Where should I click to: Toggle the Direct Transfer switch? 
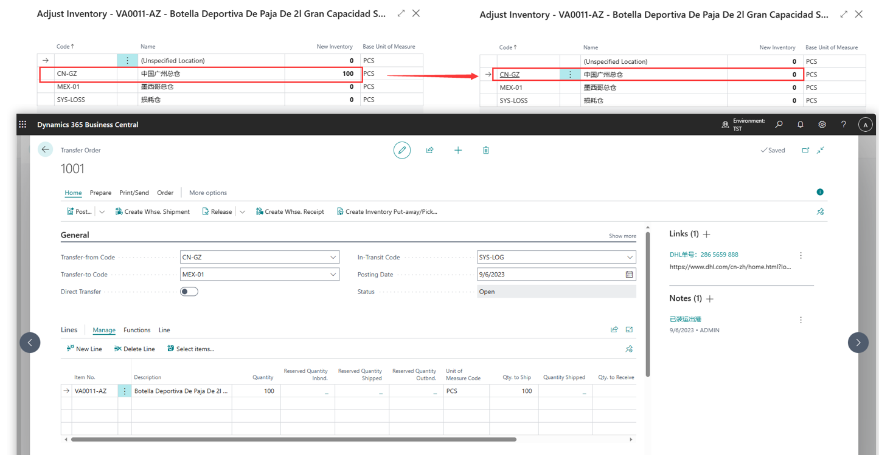point(189,292)
